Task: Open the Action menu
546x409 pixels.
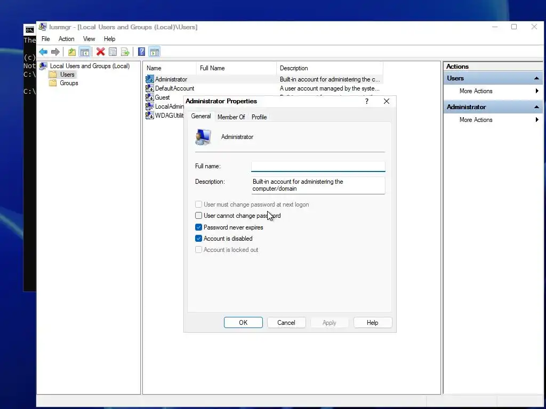Action: (x=66, y=38)
